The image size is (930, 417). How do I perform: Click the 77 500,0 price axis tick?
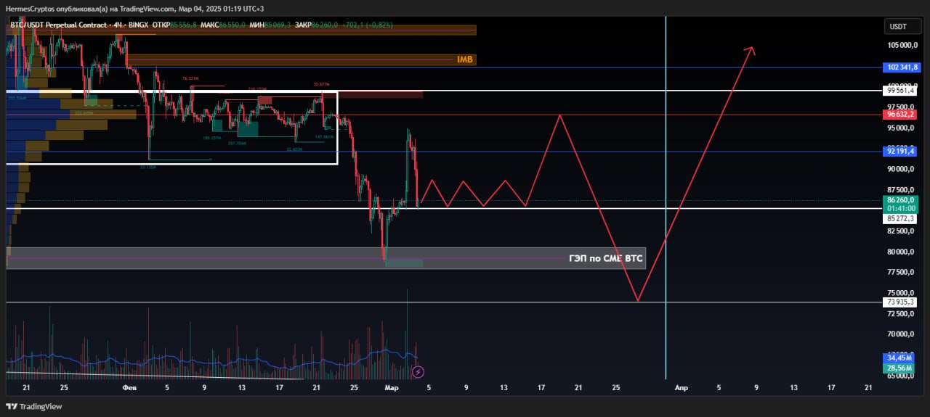click(x=902, y=273)
